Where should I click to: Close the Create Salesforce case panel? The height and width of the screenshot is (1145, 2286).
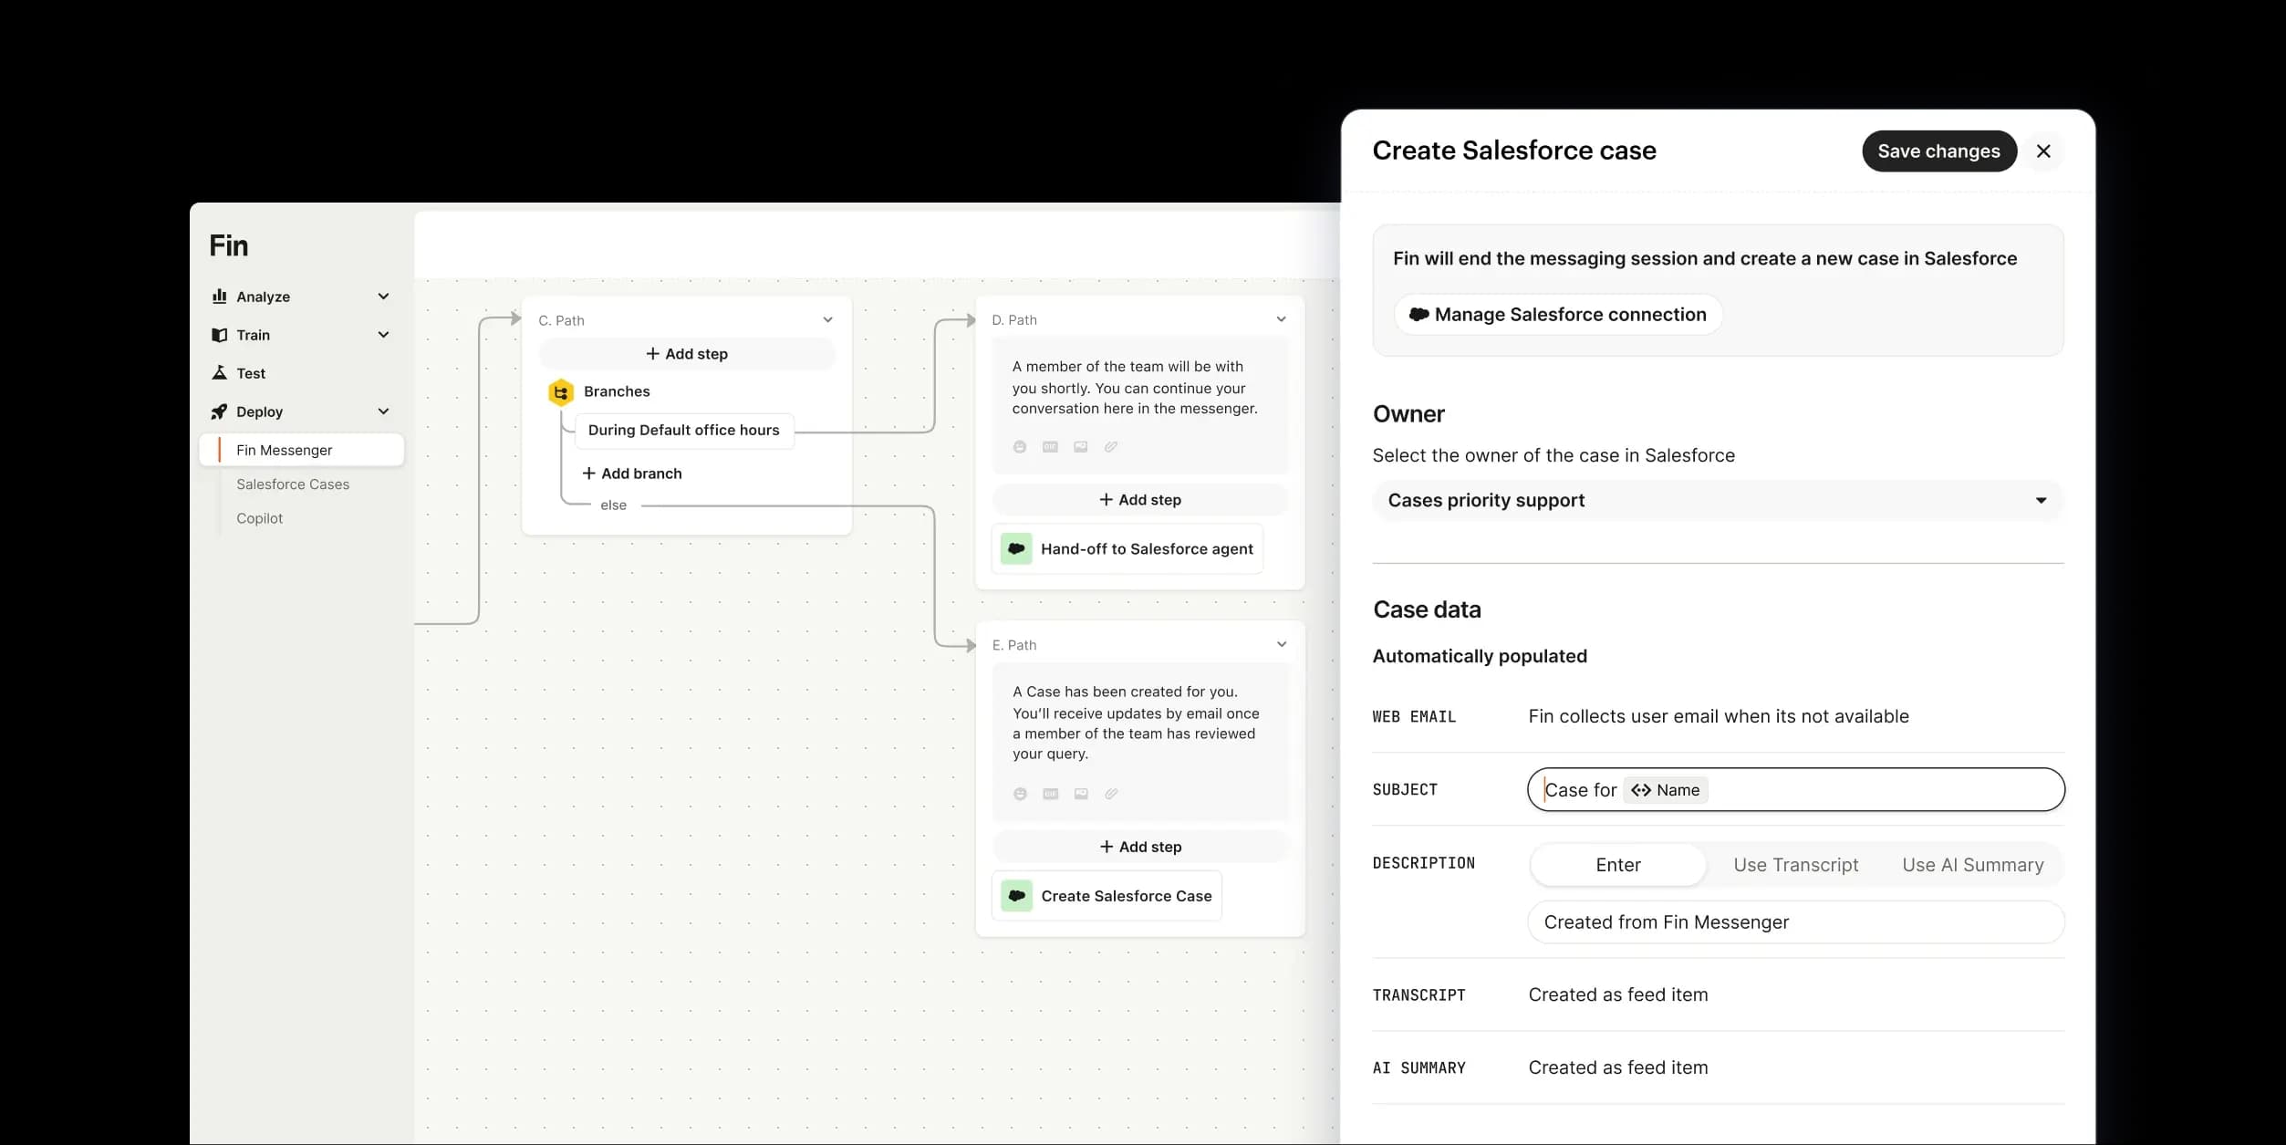(x=2043, y=151)
